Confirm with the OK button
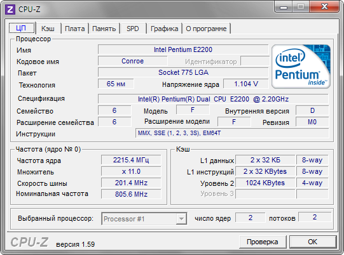This screenshot has height=255, width=344. click(313, 242)
